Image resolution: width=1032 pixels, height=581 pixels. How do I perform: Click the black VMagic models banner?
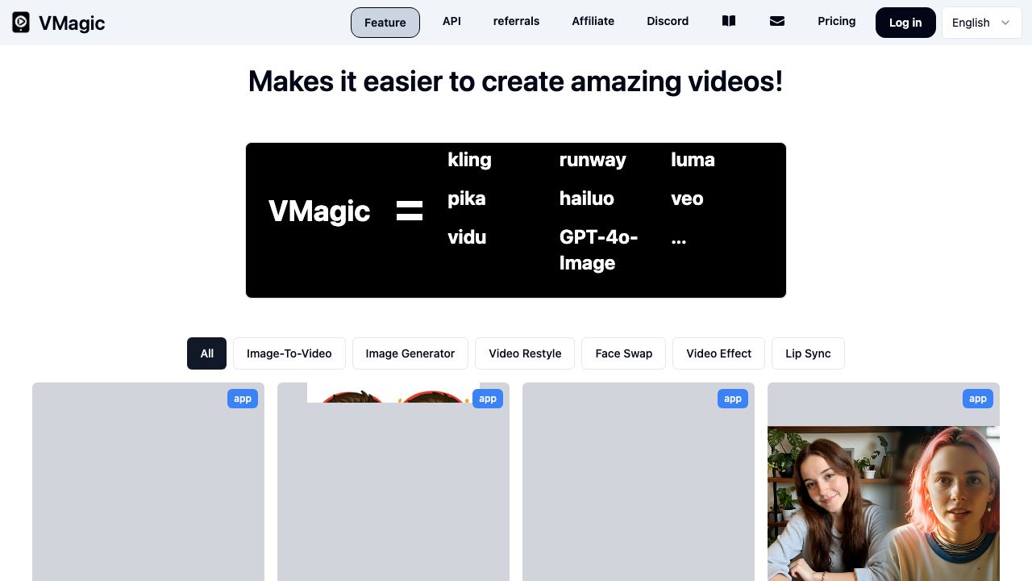516,220
